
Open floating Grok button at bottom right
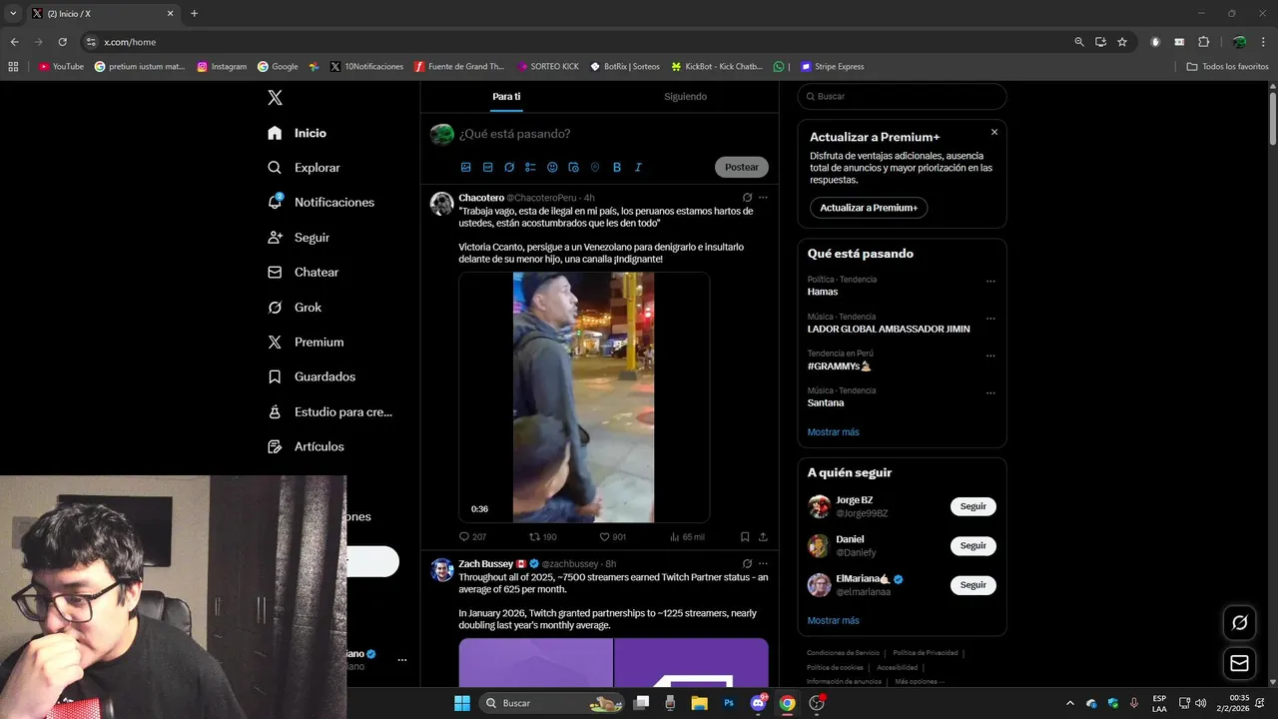(1240, 622)
